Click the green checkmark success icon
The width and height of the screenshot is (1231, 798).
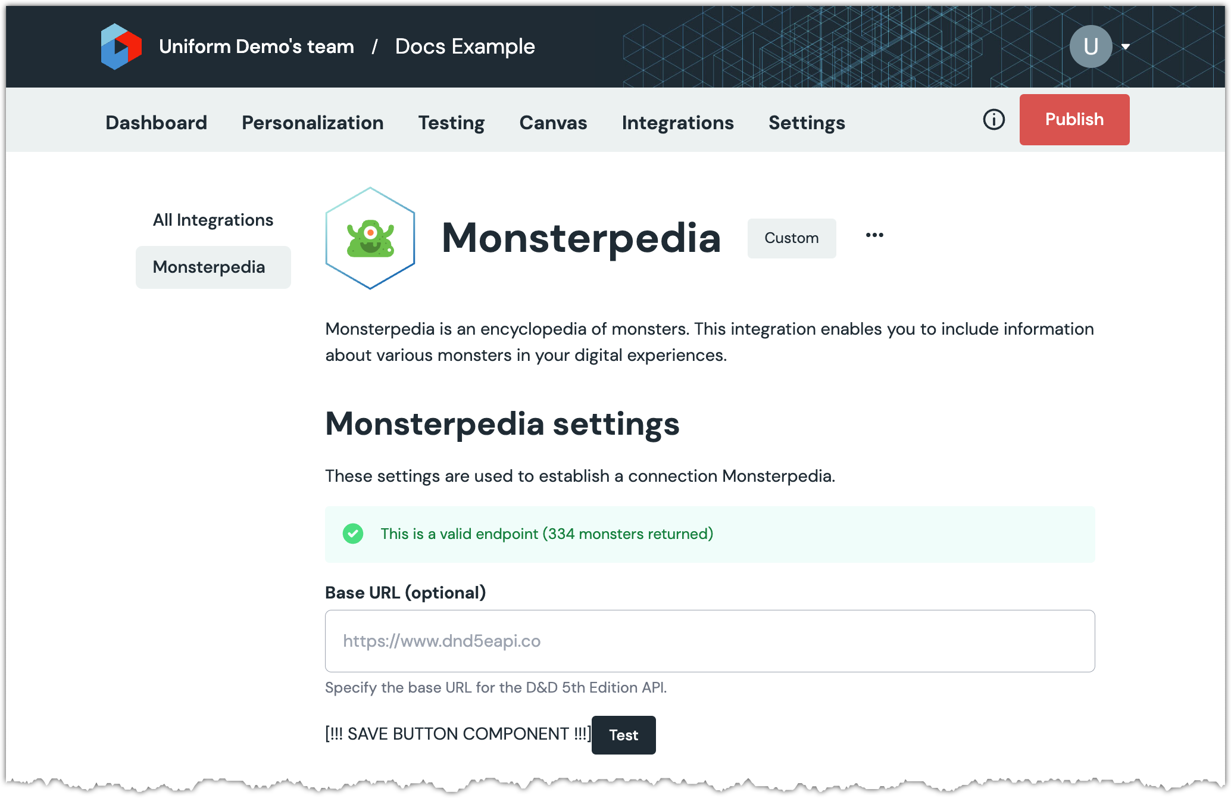pos(353,534)
